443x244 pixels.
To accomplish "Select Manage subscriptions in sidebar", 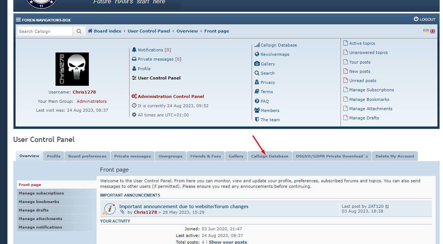I will (41, 193).
